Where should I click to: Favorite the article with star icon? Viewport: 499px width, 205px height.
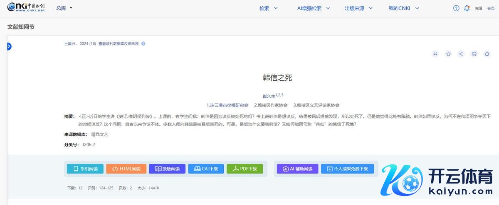pos(448,54)
